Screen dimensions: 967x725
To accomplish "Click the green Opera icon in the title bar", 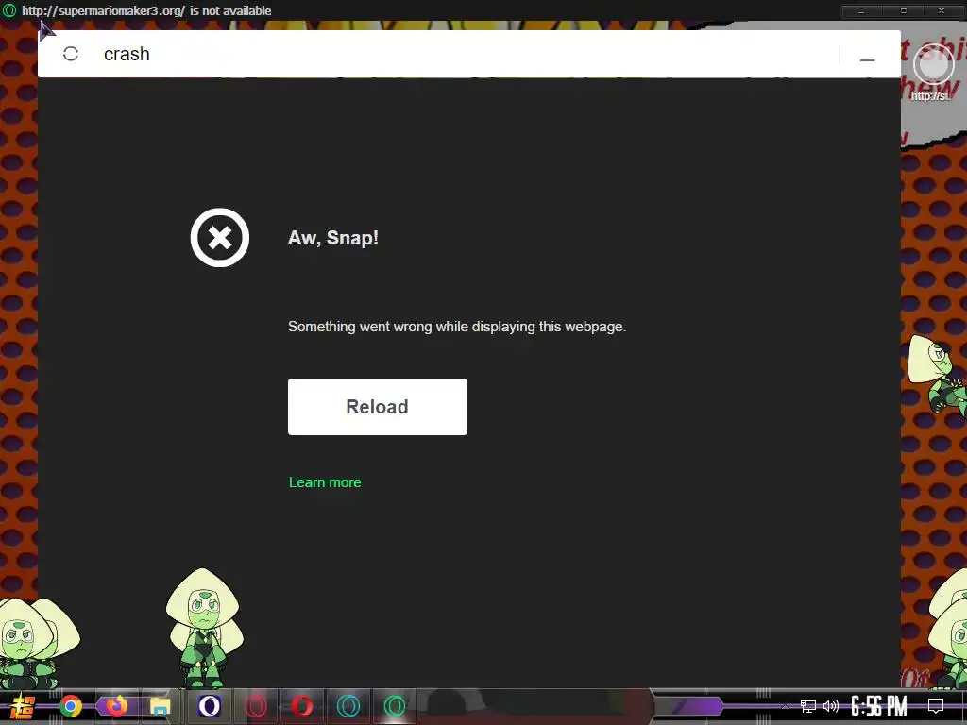I will [9, 10].
